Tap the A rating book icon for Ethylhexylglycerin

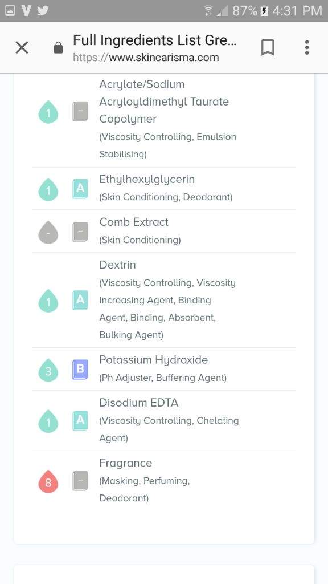80,189
